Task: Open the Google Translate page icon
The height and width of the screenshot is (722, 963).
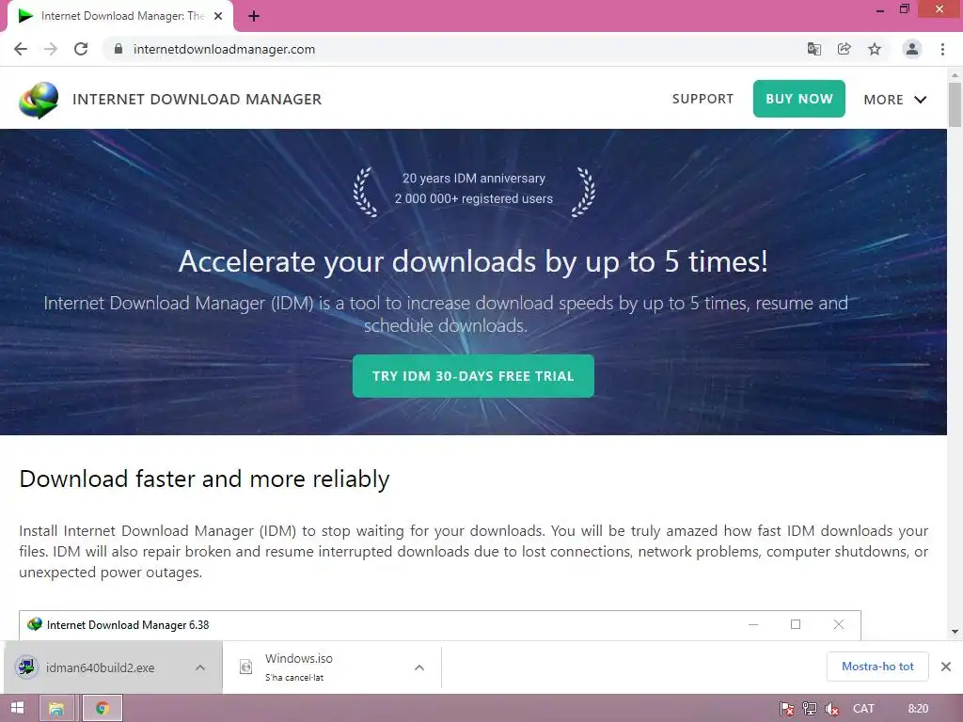Action: [x=813, y=49]
